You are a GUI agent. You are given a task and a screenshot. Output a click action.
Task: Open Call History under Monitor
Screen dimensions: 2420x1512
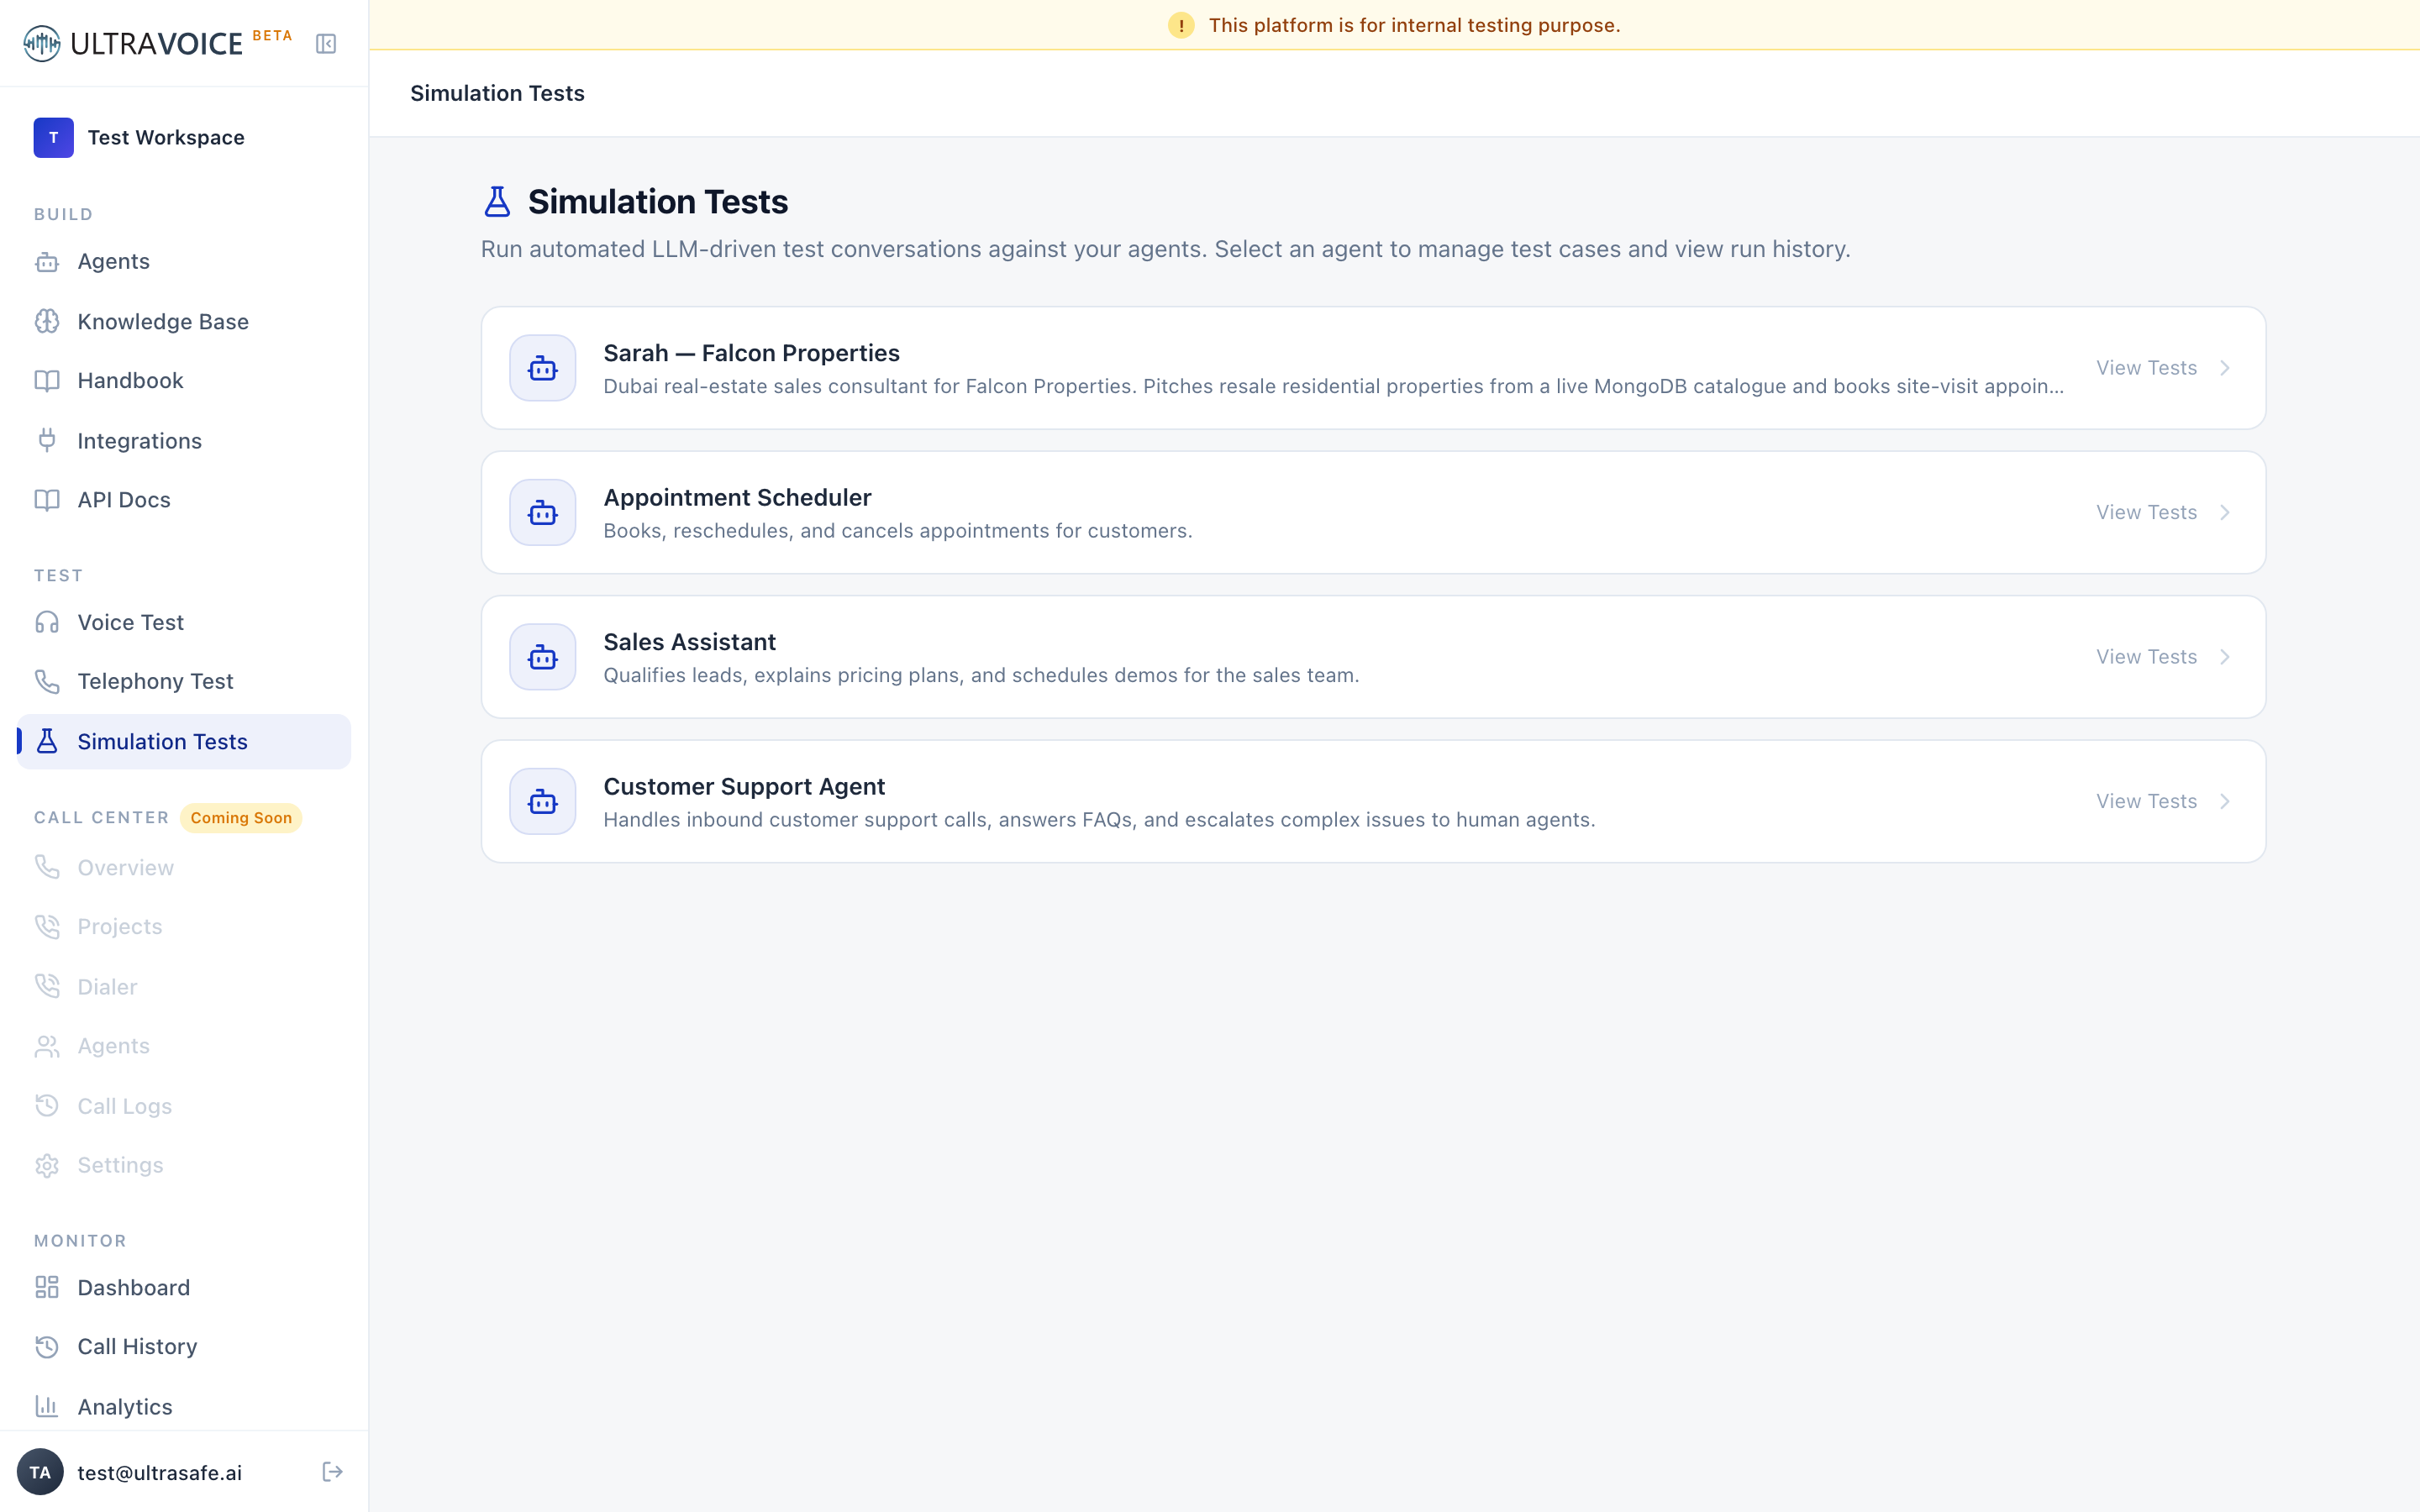pos(184,1346)
